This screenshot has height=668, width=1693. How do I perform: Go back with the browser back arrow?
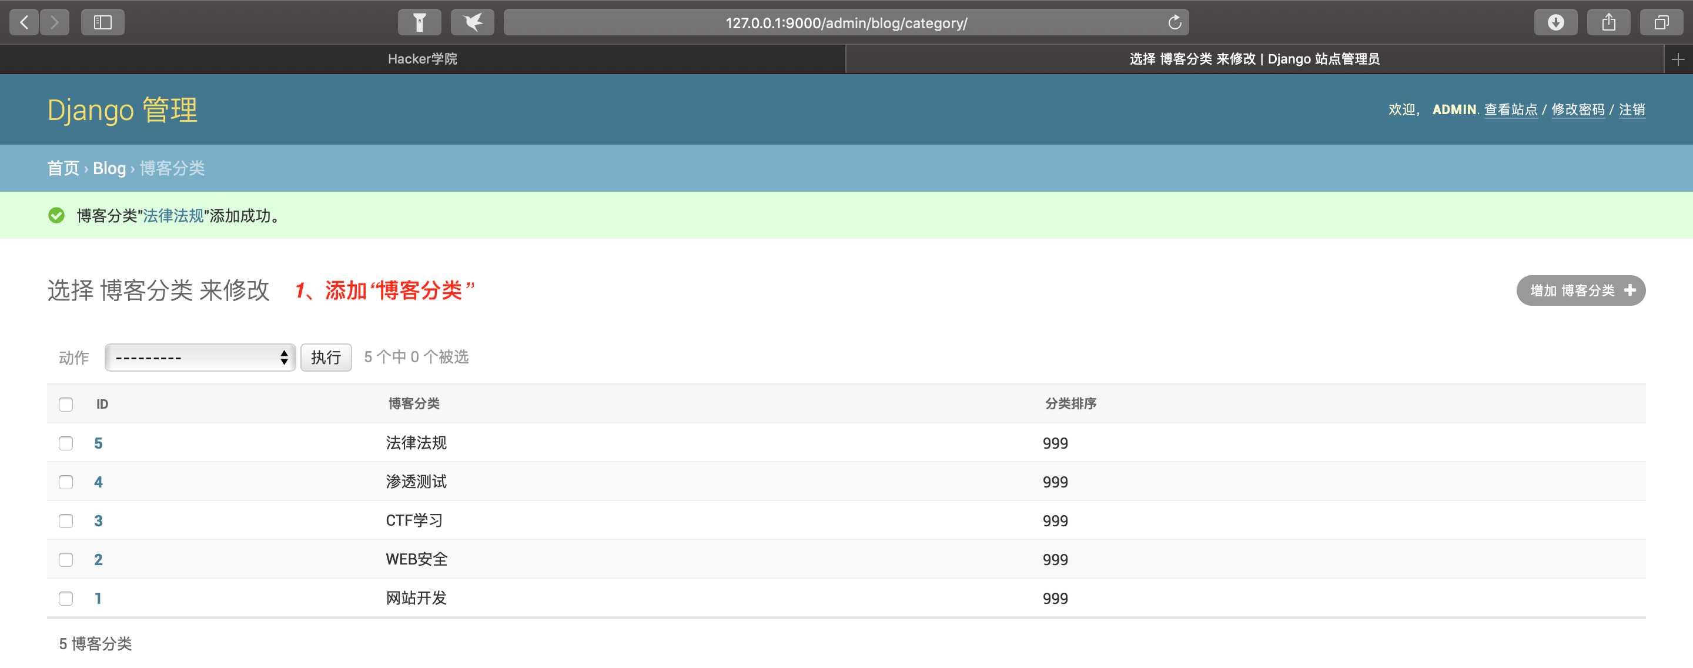(x=24, y=22)
